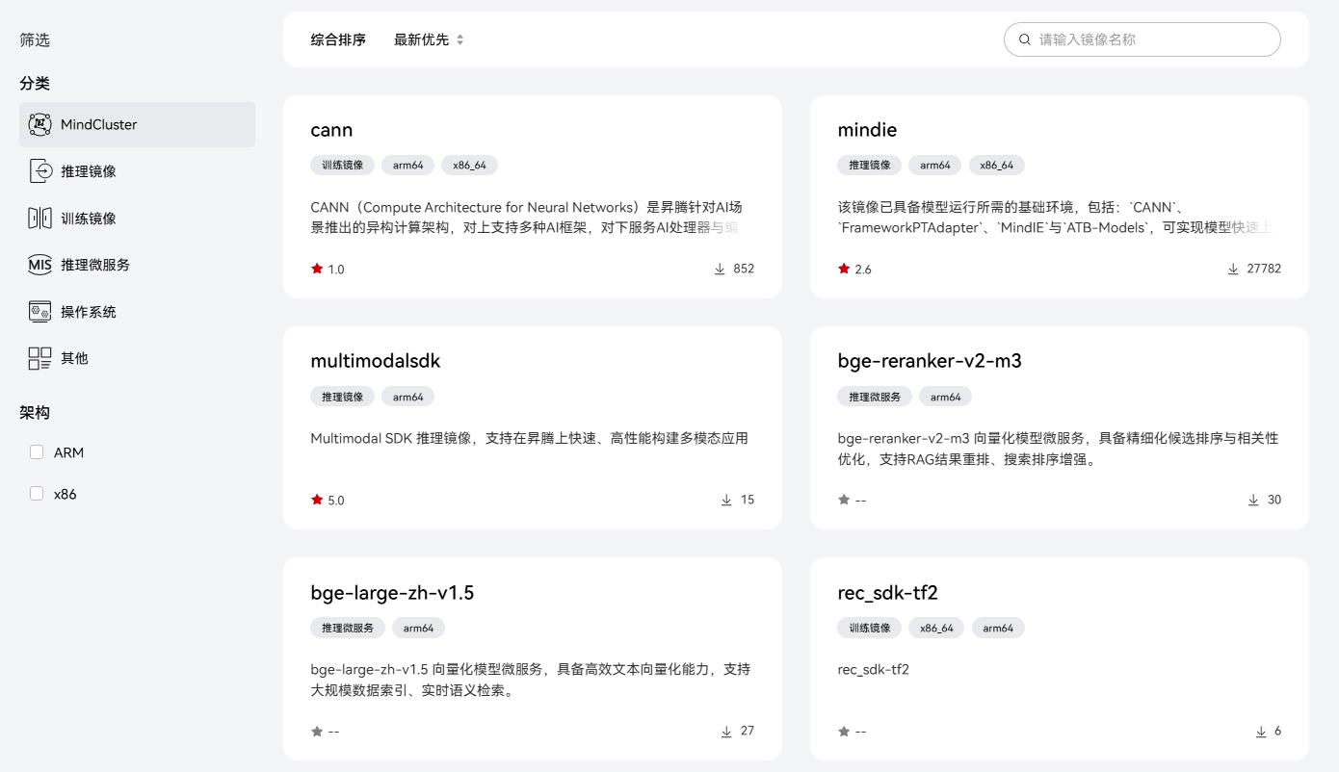1339x772 pixels.
Task: Open the 其他 category
Action: pos(138,358)
